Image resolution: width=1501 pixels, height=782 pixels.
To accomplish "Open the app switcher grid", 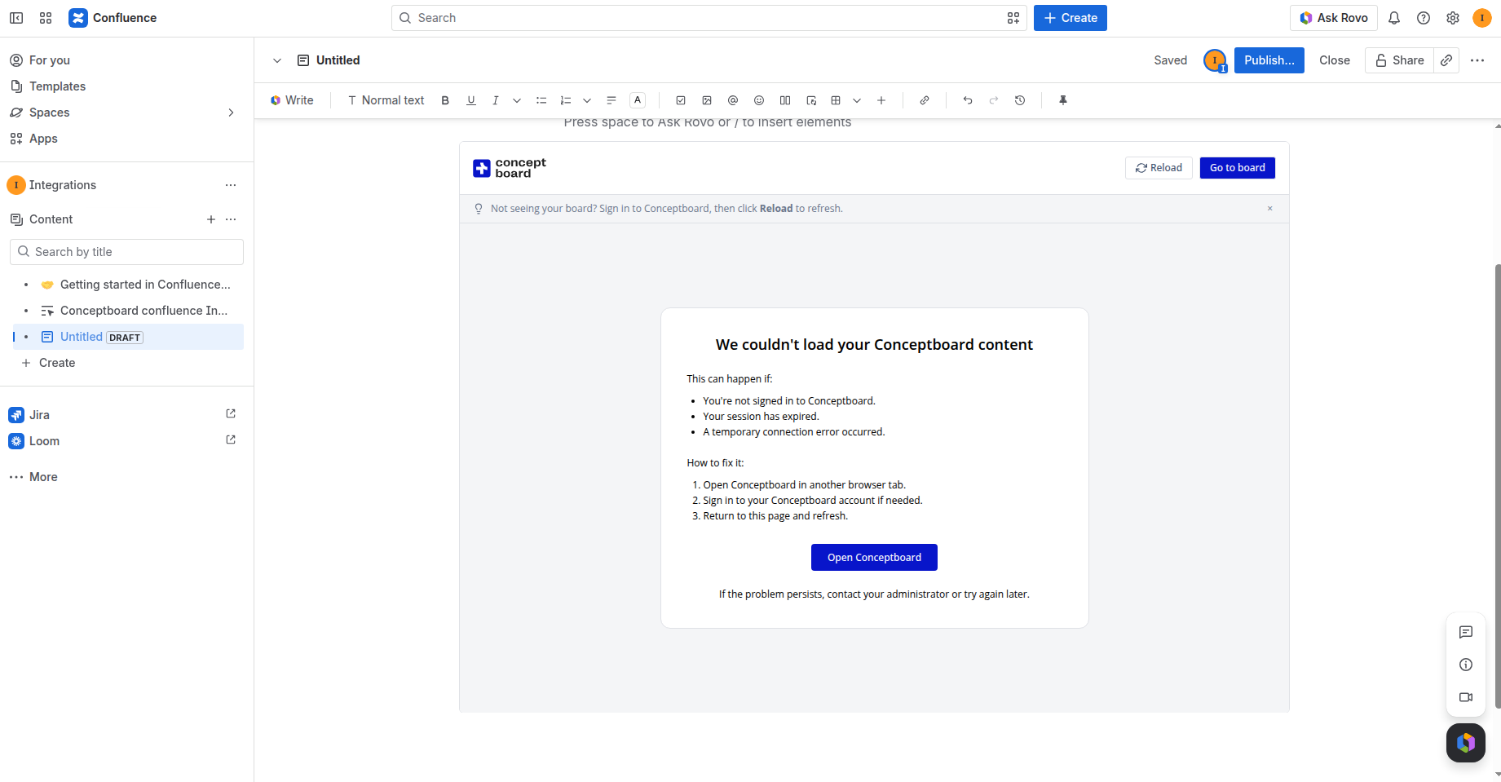I will click(x=46, y=18).
